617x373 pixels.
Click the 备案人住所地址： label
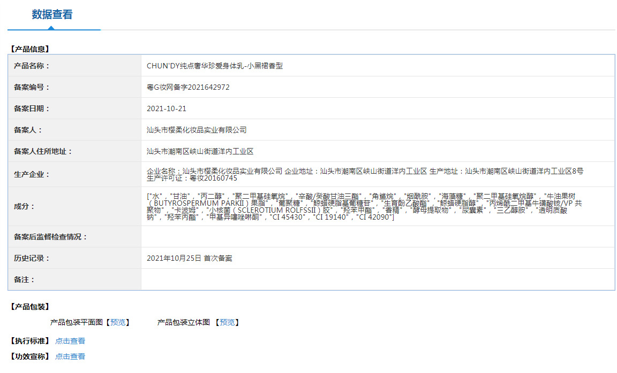coord(43,152)
